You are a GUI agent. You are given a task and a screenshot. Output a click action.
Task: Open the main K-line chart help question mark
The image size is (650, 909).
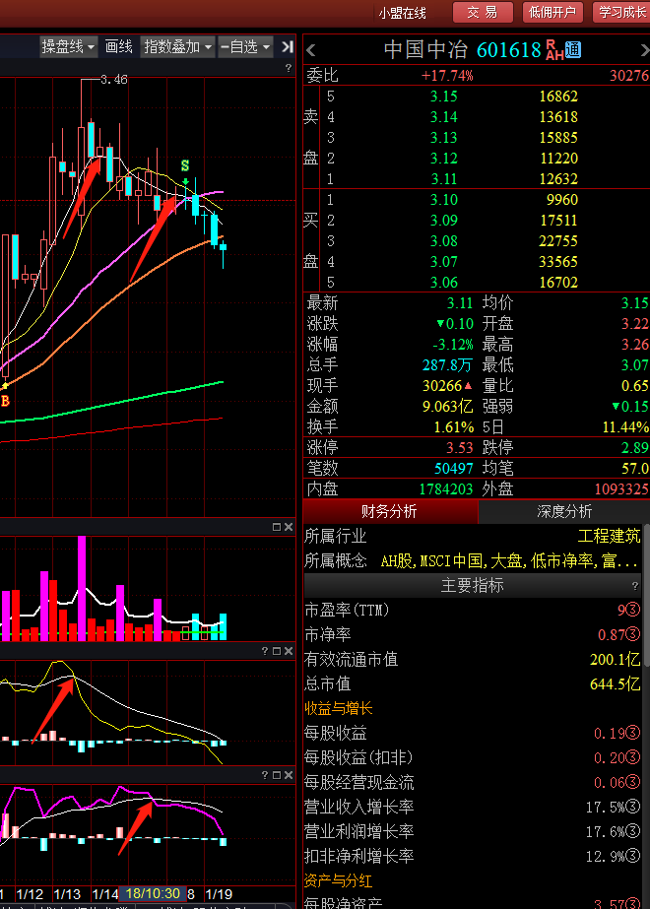[x=289, y=68]
